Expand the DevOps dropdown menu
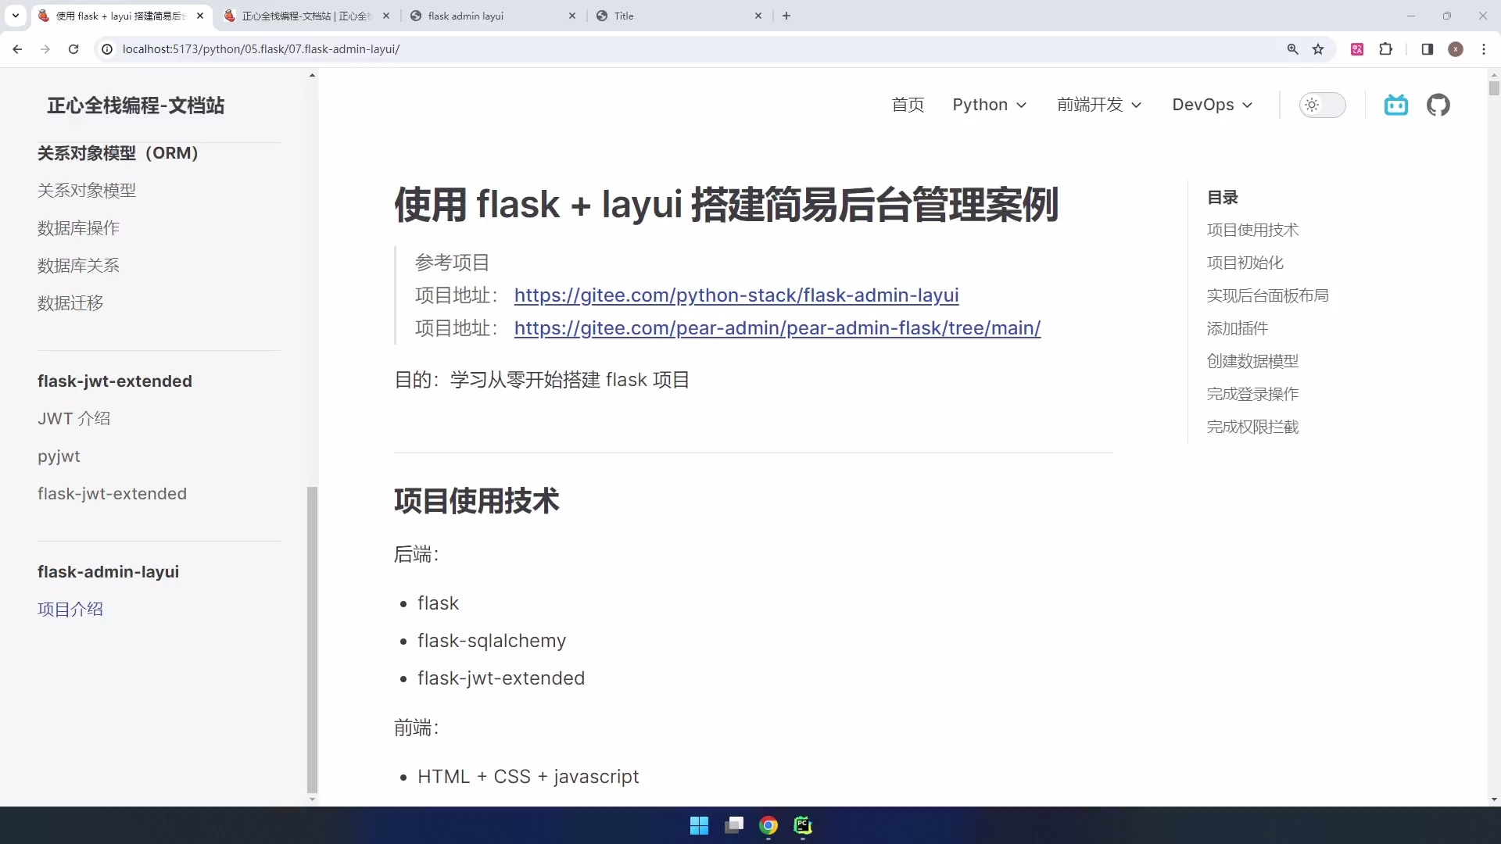The width and height of the screenshot is (1501, 844). click(1212, 105)
